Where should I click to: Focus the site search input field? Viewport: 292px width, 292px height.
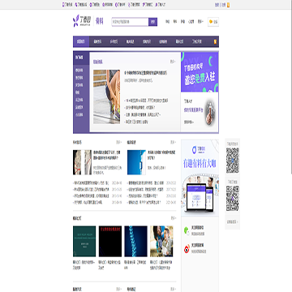tap(130, 22)
